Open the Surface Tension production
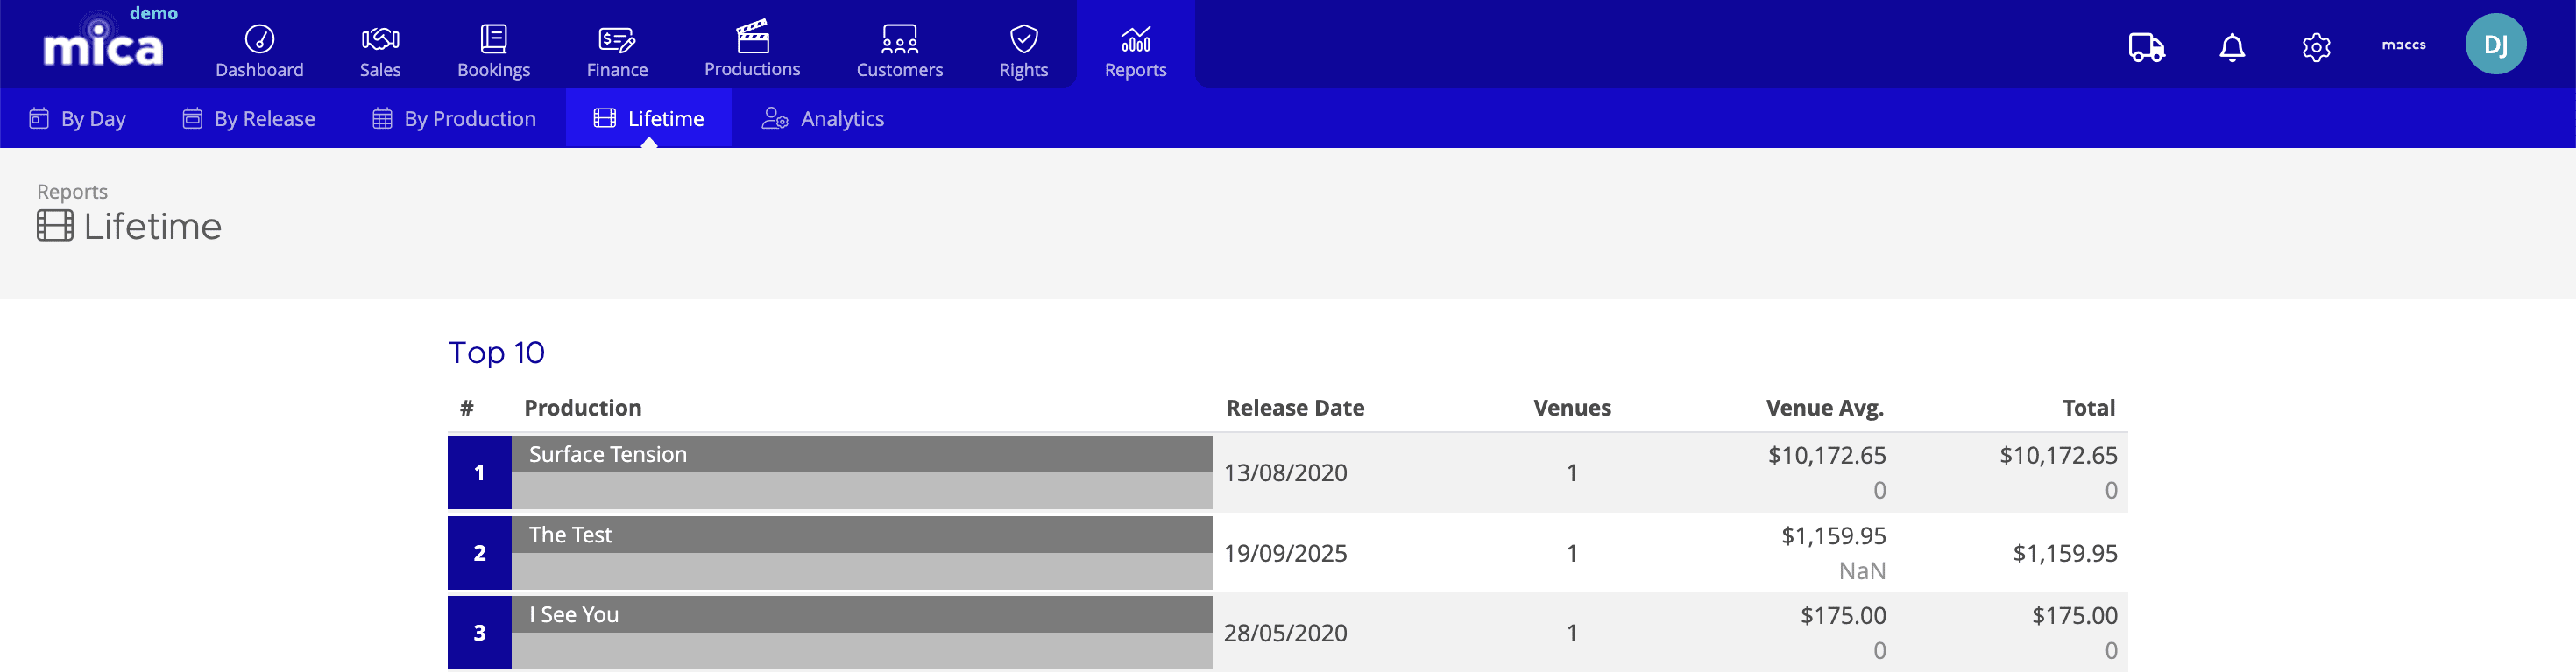Viewport: 2576px width, 672px height. tap(608, 454)
